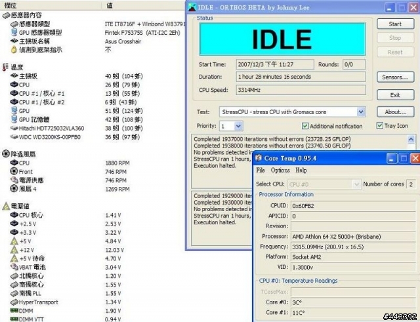Click the Sensors... button
This screenshot has height=322, width=420.
(395, 77)
